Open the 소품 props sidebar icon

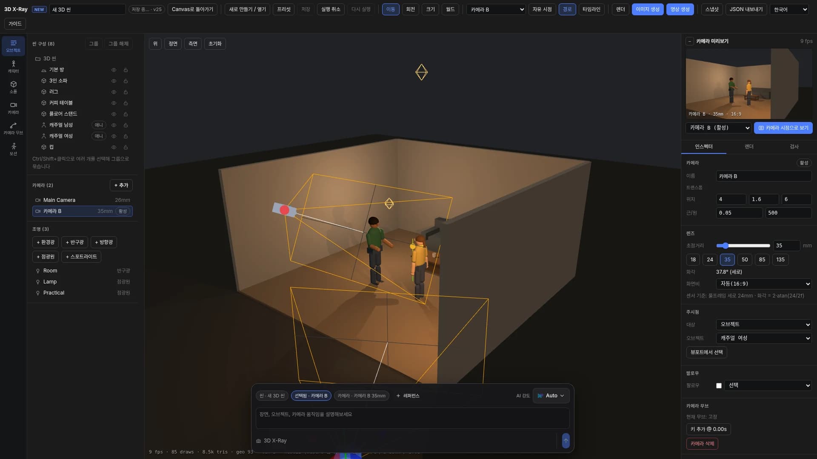(13, 87)
